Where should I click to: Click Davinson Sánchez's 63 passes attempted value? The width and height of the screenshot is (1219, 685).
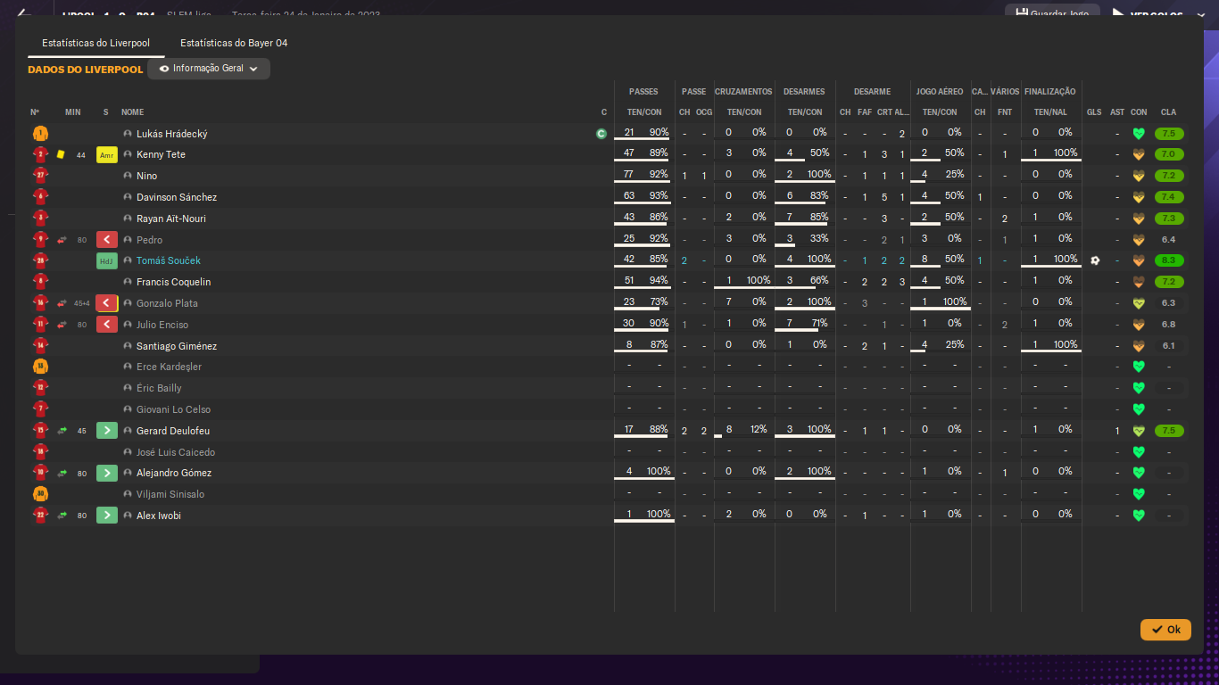[x=629, y=196]
